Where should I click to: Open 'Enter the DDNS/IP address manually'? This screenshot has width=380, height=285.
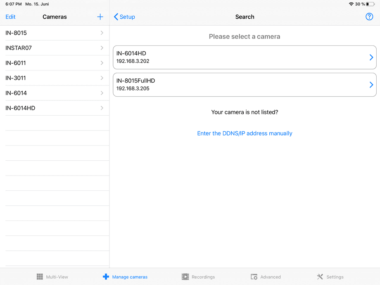tap(245, 133)
